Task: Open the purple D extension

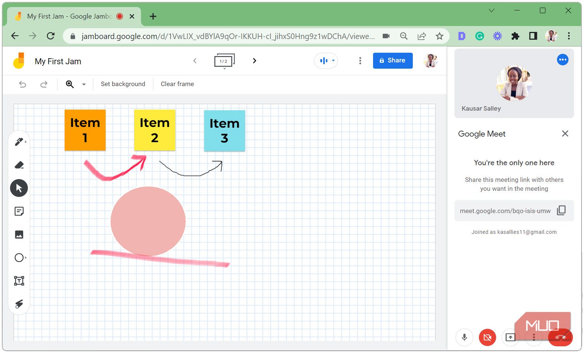Action: [462, 36]
